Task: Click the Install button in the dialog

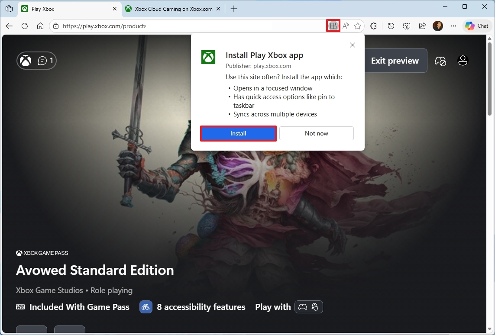Action: pyautogui.click(x=238, y=133)
